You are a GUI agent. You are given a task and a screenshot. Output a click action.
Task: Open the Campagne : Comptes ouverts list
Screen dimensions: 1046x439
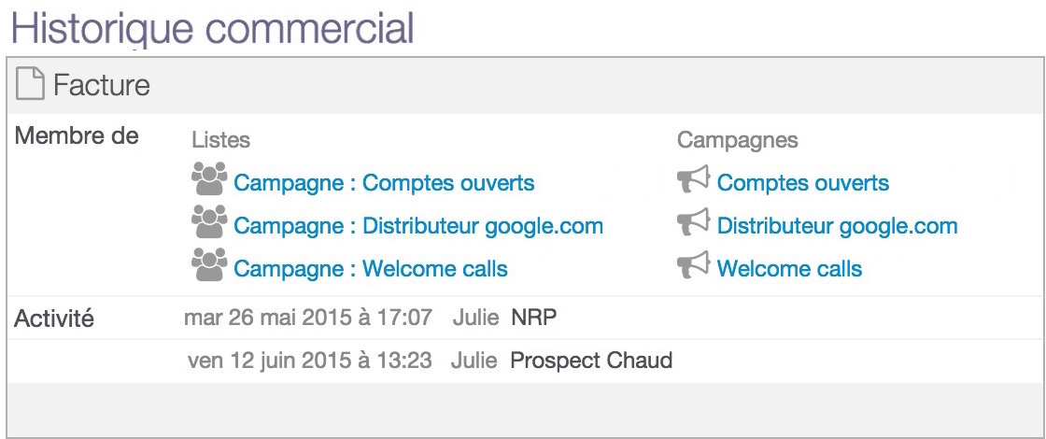384,183
